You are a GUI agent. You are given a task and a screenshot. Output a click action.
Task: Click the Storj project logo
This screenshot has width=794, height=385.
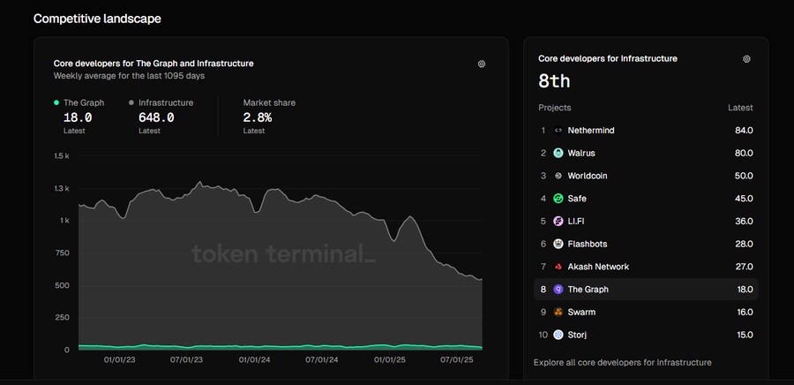[558, 335]
